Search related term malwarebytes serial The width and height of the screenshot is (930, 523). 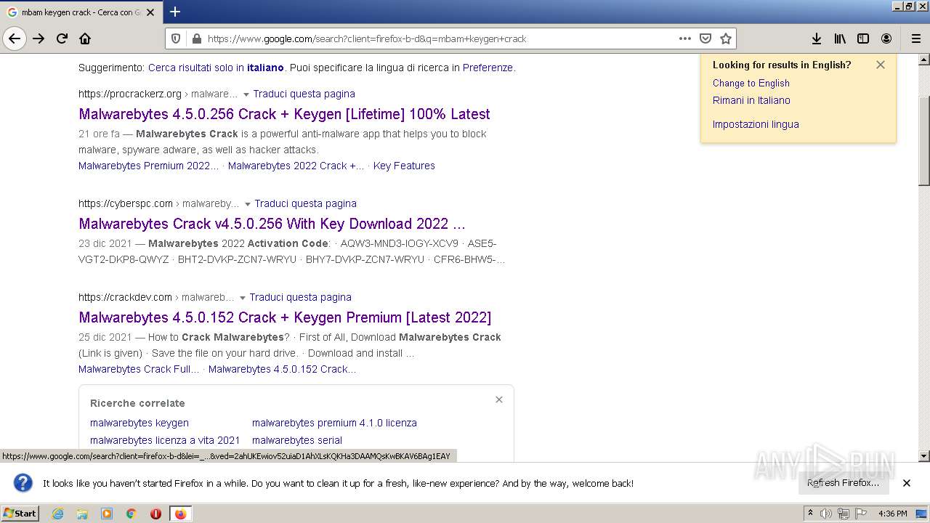coord(297,440)
